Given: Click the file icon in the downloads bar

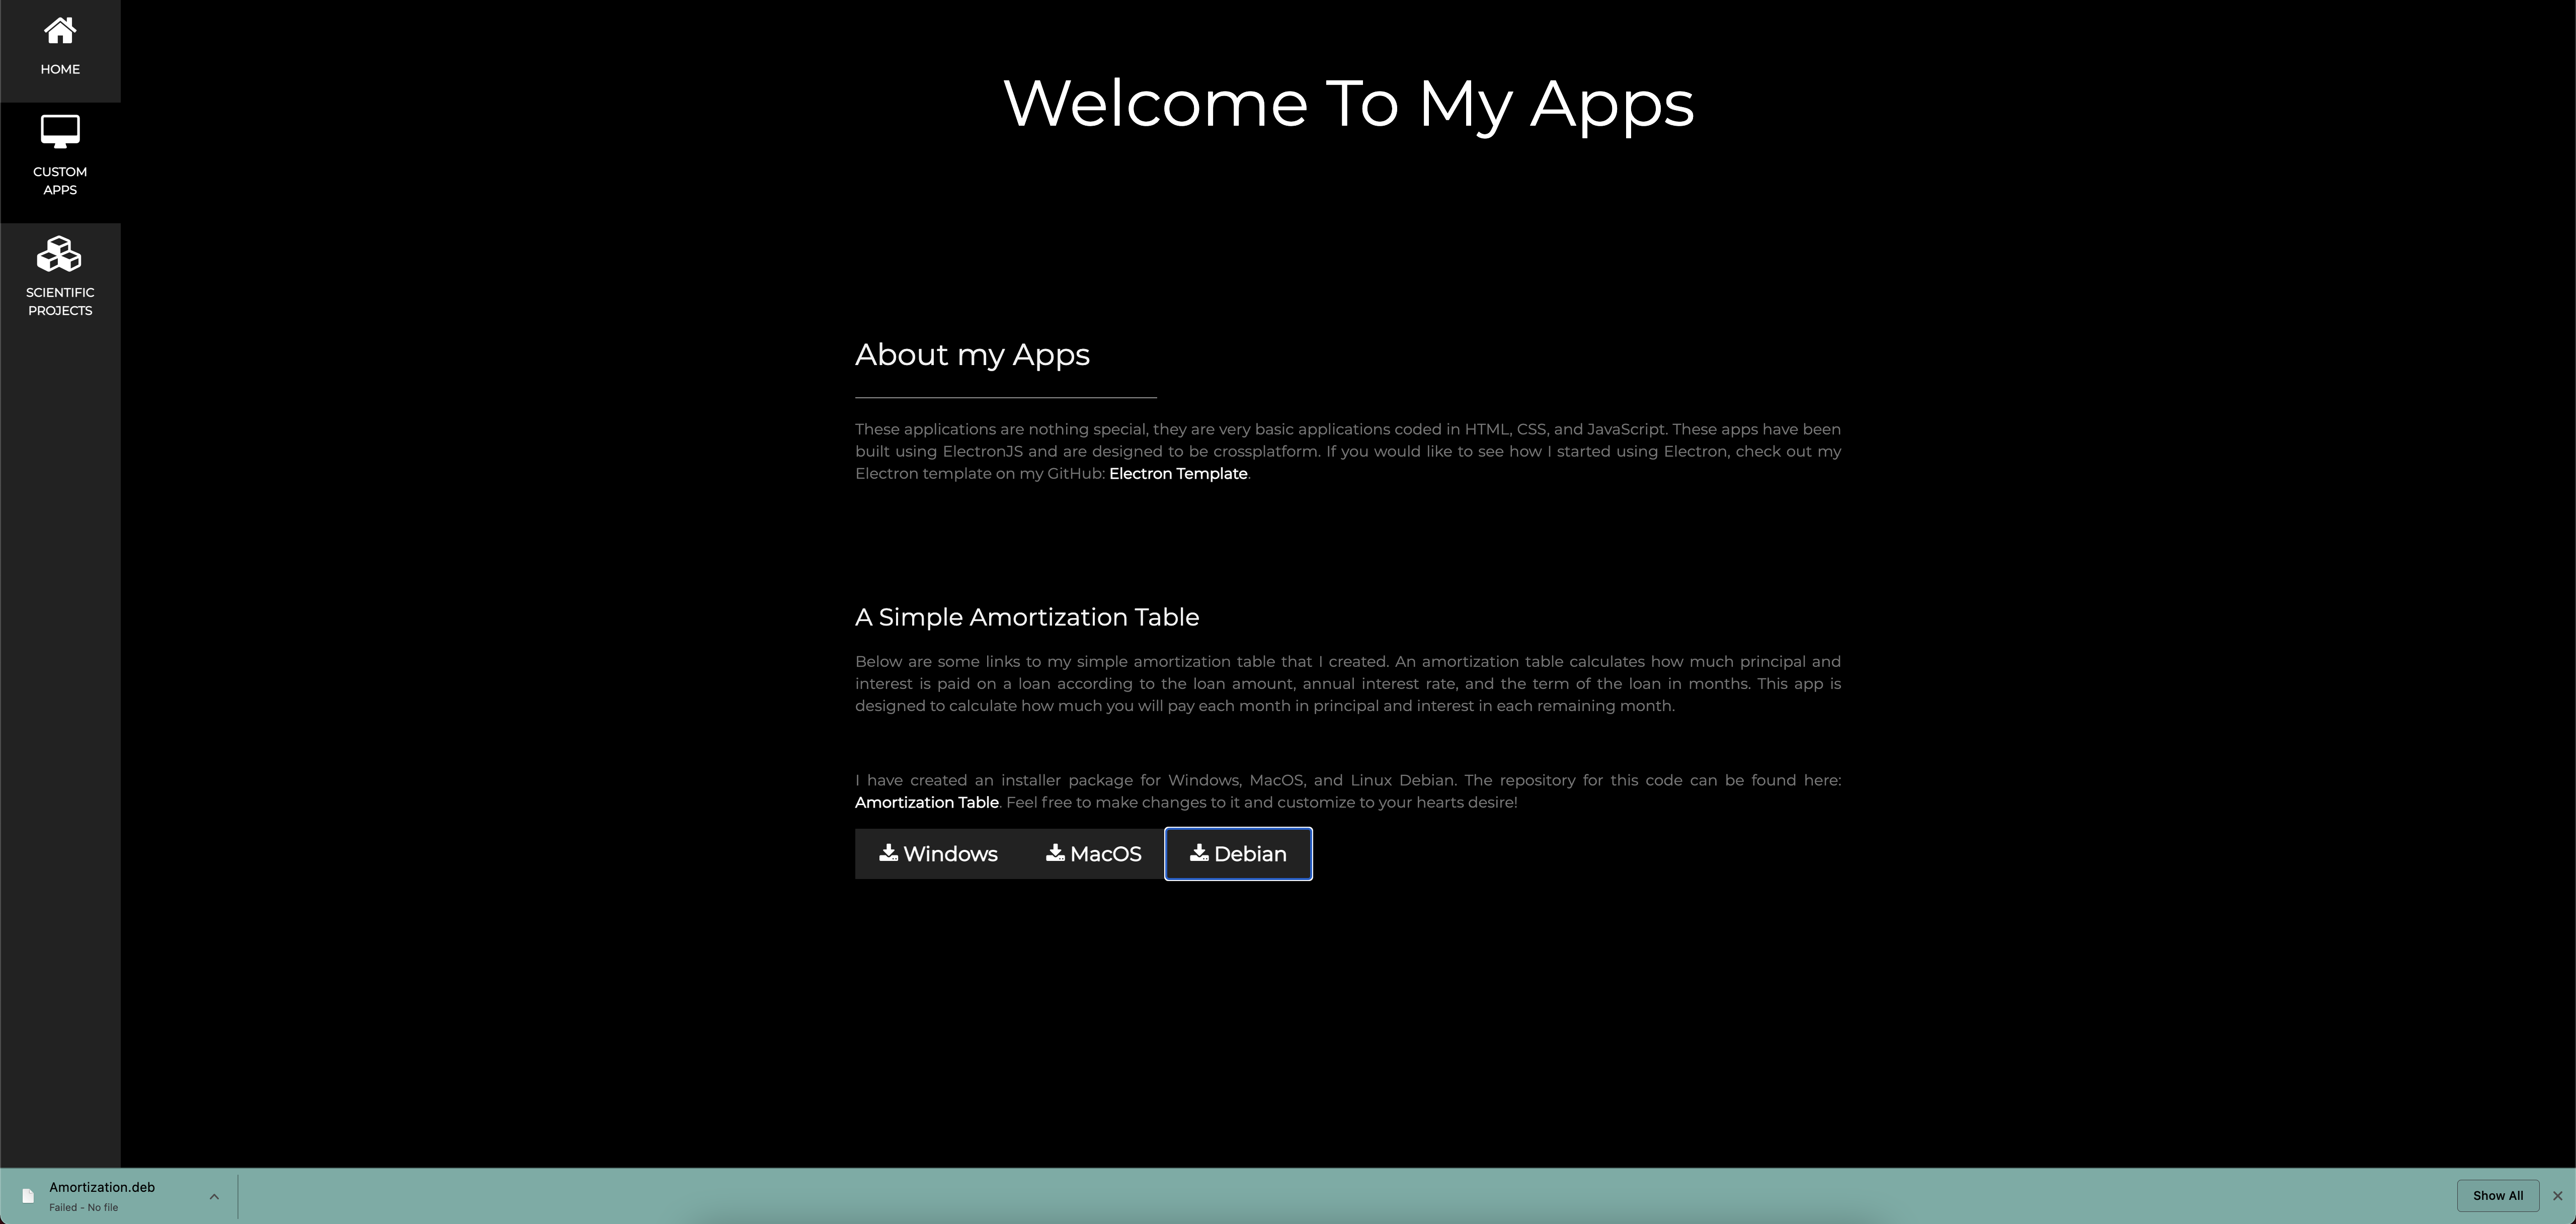Looking at the screenshot, I should [28, 1196].
